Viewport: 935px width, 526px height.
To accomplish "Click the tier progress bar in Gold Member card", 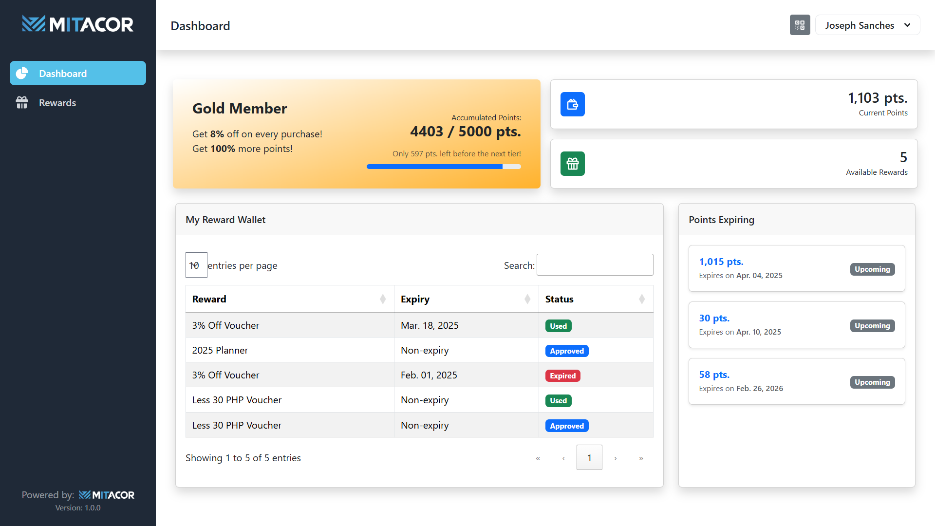I will (444, 167).
